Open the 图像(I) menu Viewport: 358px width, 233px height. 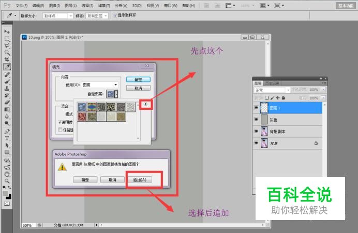pos(54,6)
